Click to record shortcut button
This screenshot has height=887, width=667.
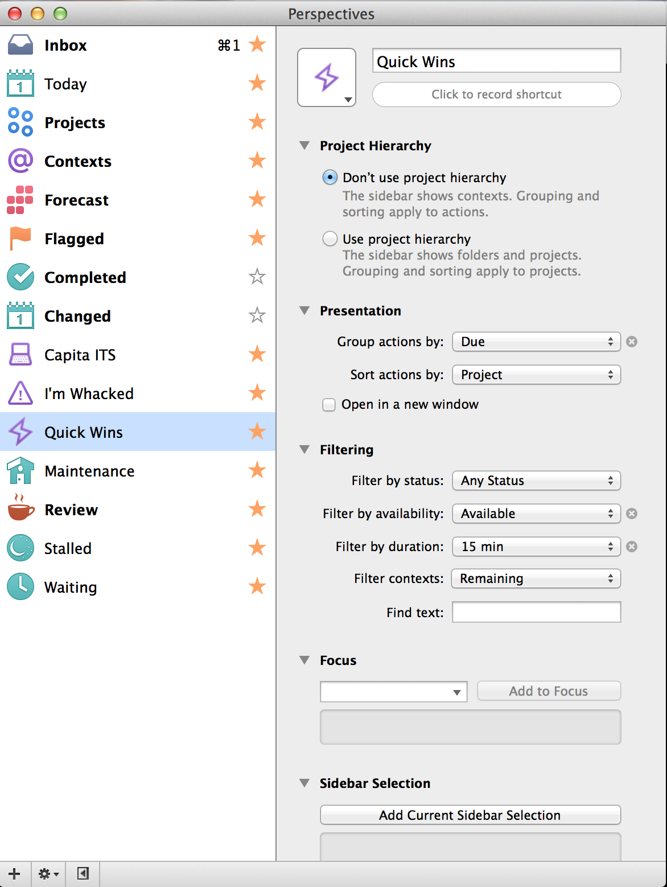point(496,95)
